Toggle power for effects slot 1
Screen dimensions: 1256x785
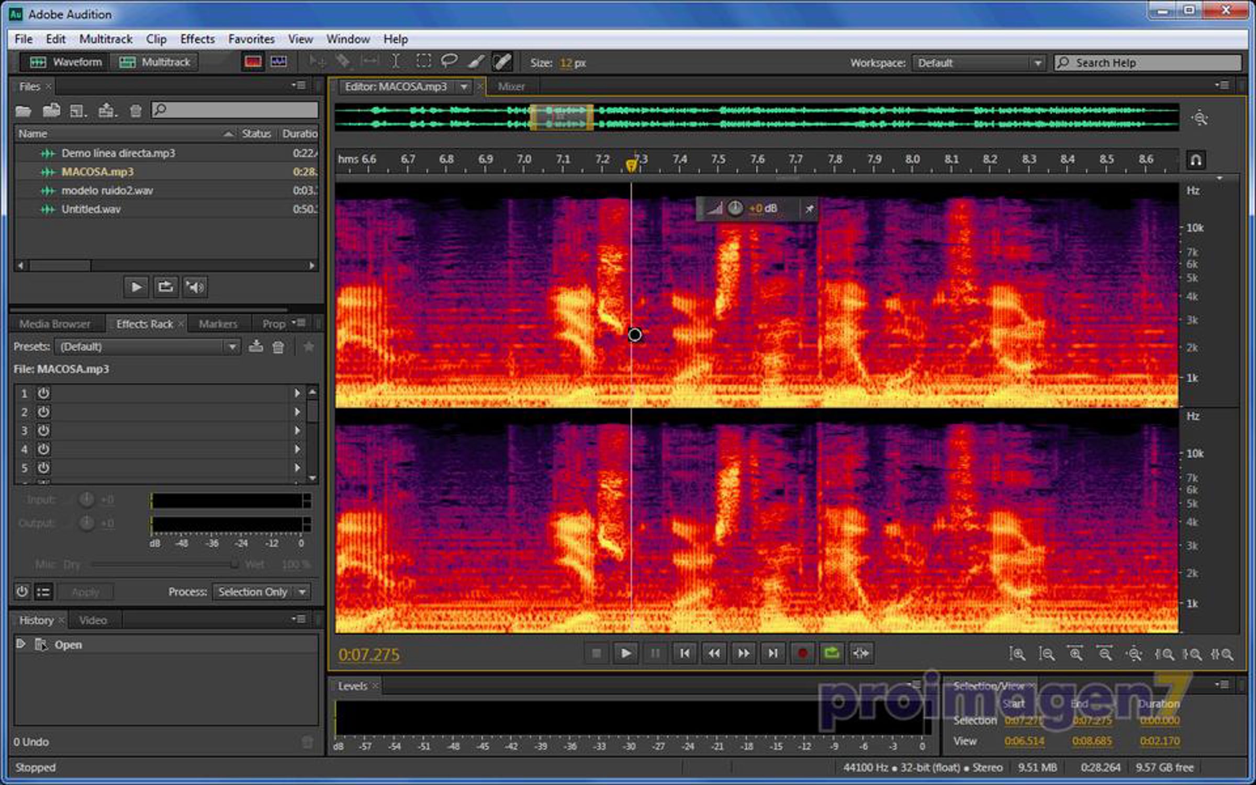43,393
